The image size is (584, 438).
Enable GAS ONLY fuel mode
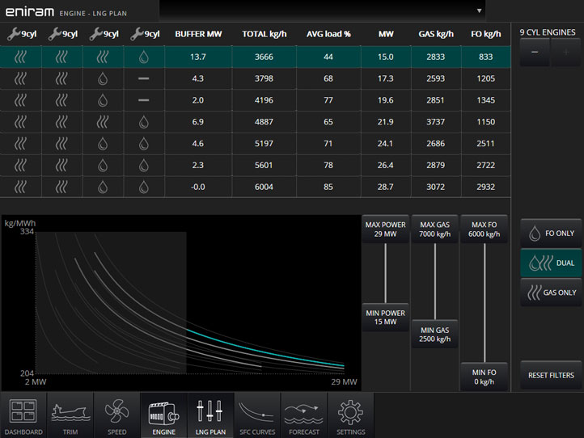[551, 293]
